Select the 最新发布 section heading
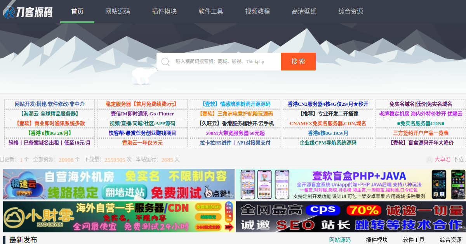The image size is (466, 244). [23, 240]
